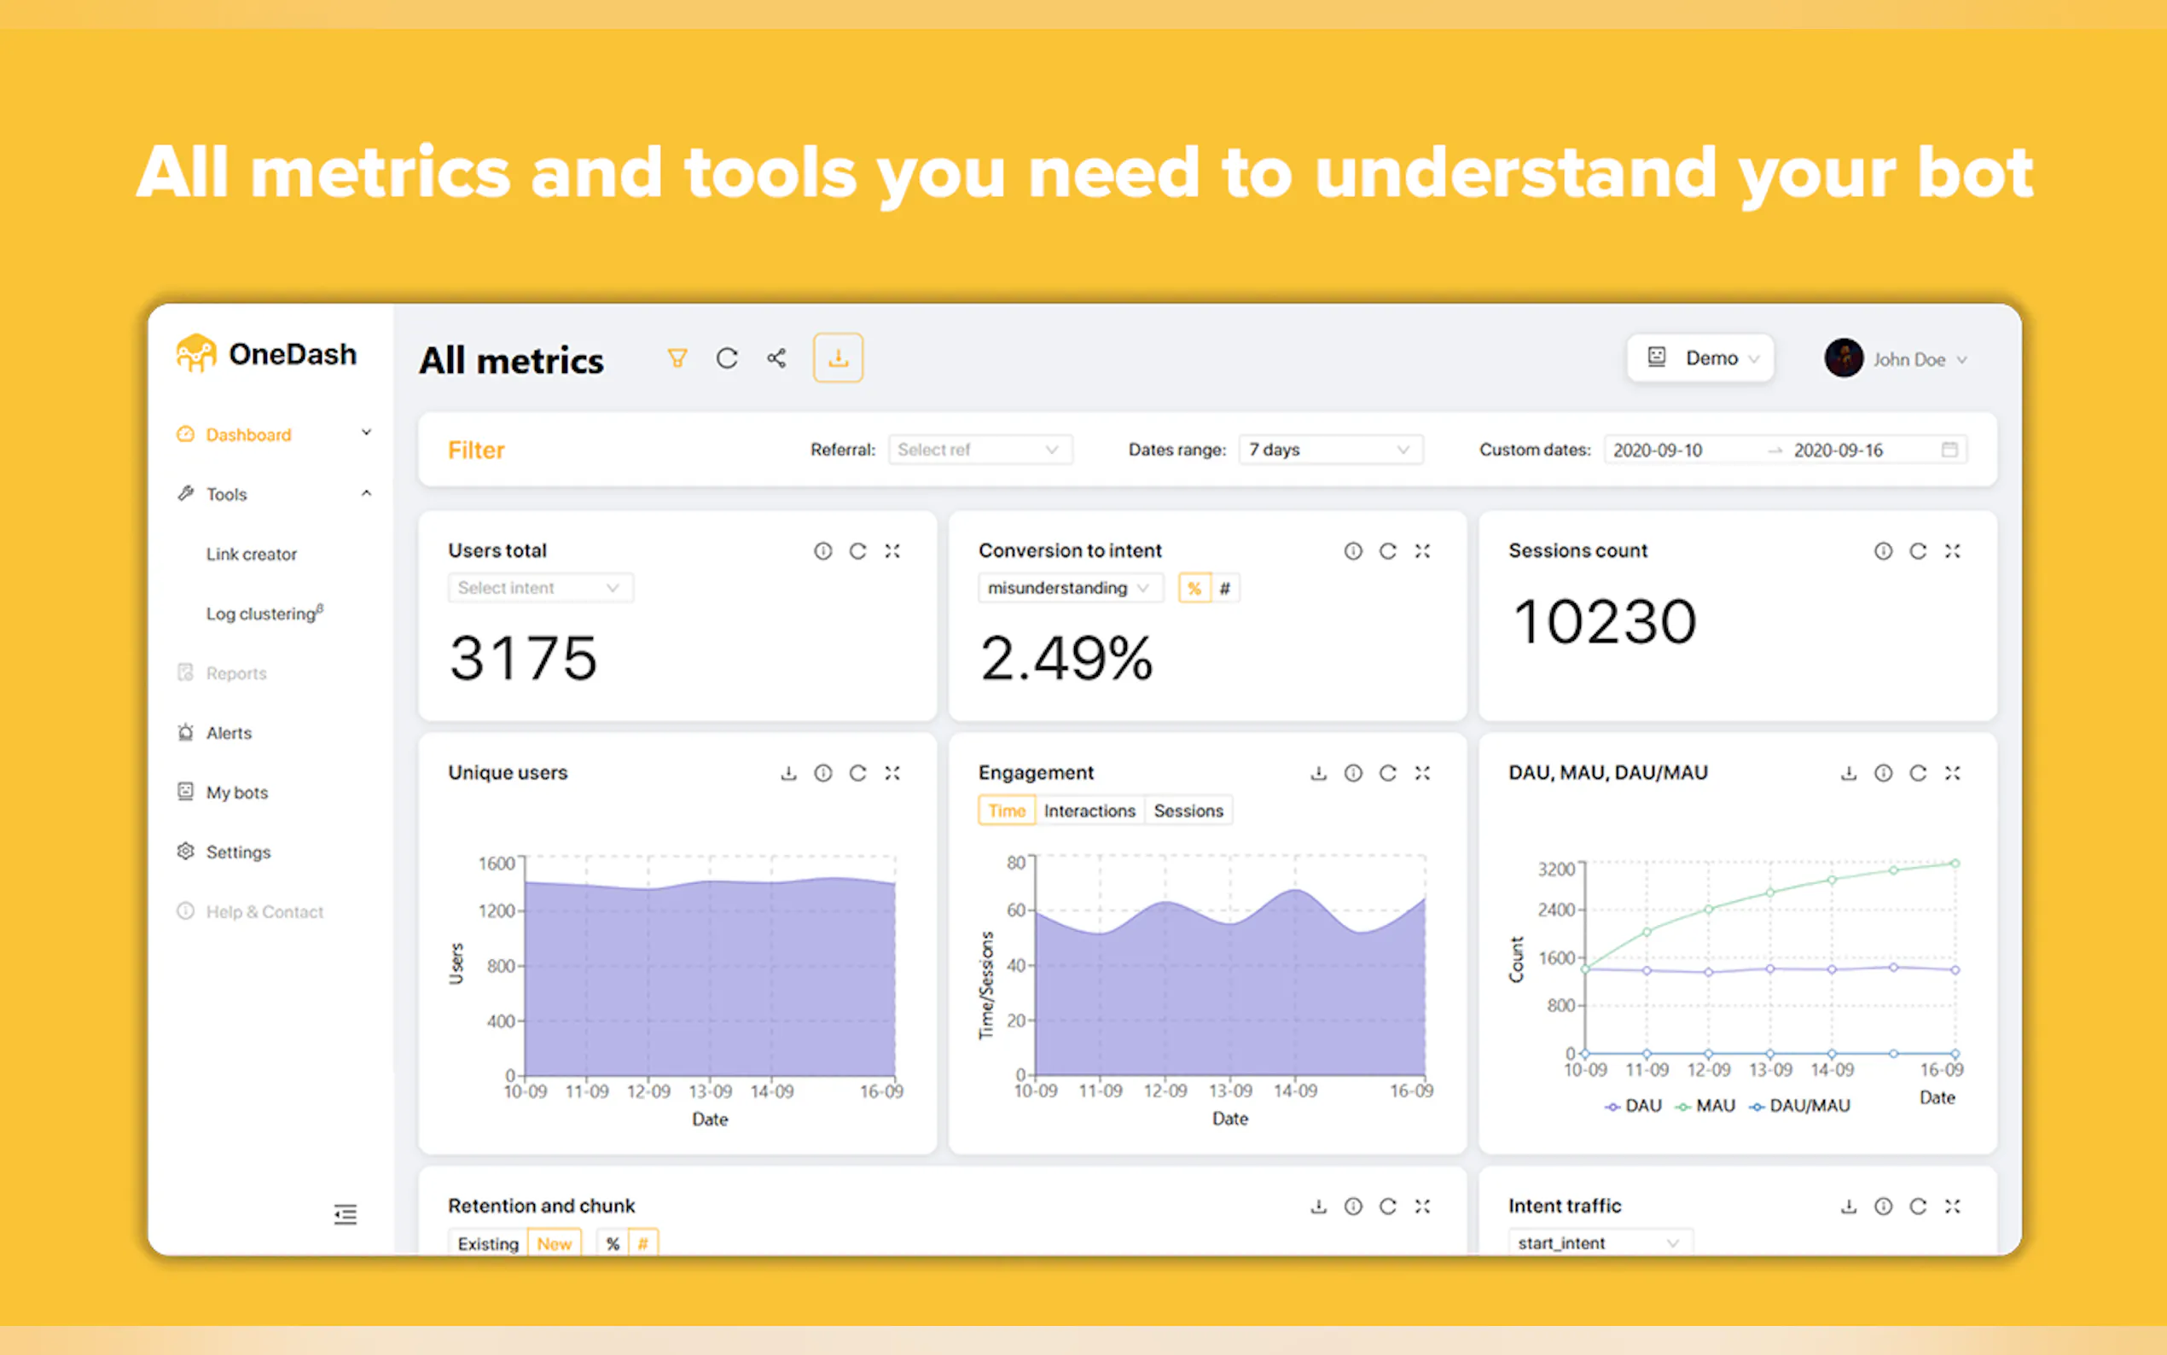Click the custom dates start field
Image resolution: width=2167 pixels, height=1355 pixels.
tap(1659, 450)
